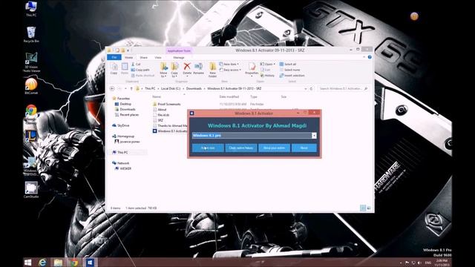Viewport: 475px width, 267px height.
Task: Switch to the Share ribbon tab
Action: 143,58
